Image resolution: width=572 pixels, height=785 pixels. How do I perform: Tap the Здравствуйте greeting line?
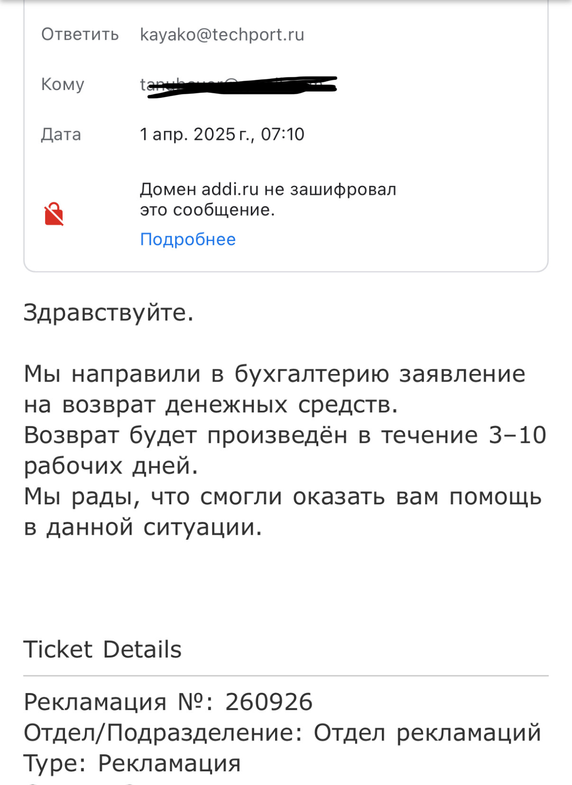pyautogui.click(x=109, y=313)
